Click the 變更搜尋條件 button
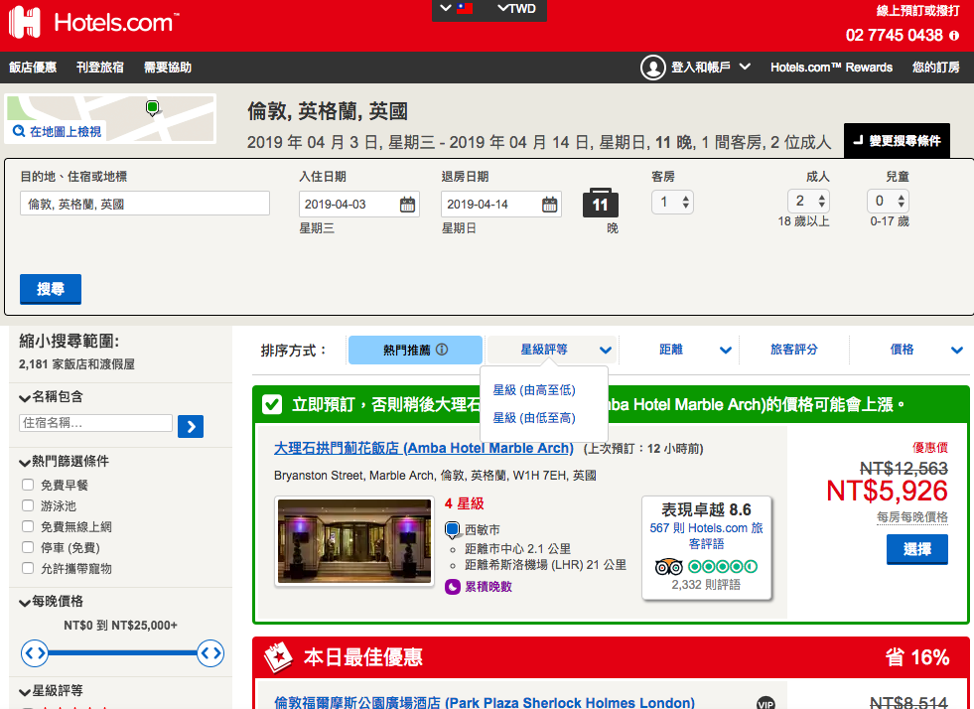 pyautogui.click(x=897, y=140)
